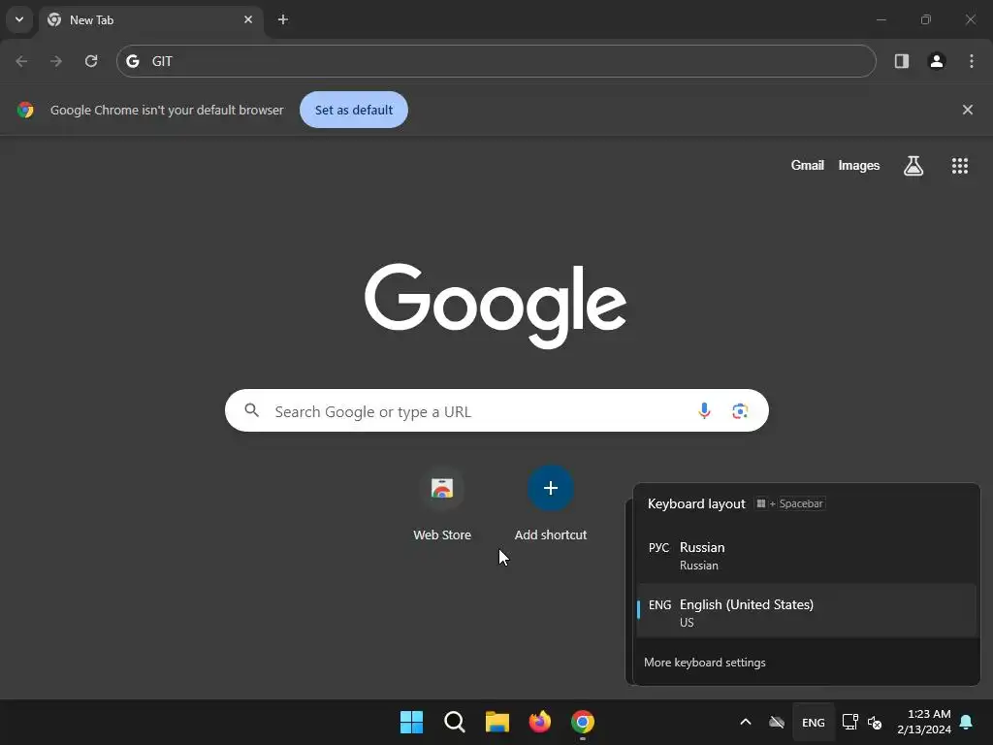993x745 pixels.
Task: Open File Explorer from taskbar
Action: (497, 722)
